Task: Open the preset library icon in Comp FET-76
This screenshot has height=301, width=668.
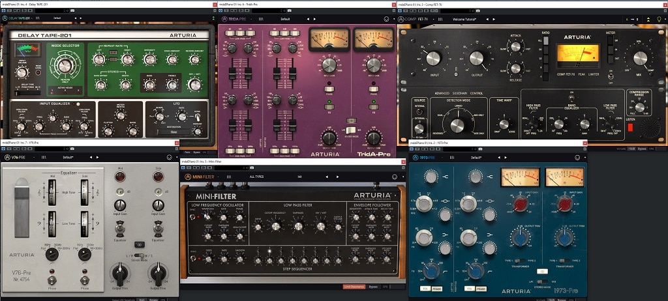Action: [x=440, y=19]
